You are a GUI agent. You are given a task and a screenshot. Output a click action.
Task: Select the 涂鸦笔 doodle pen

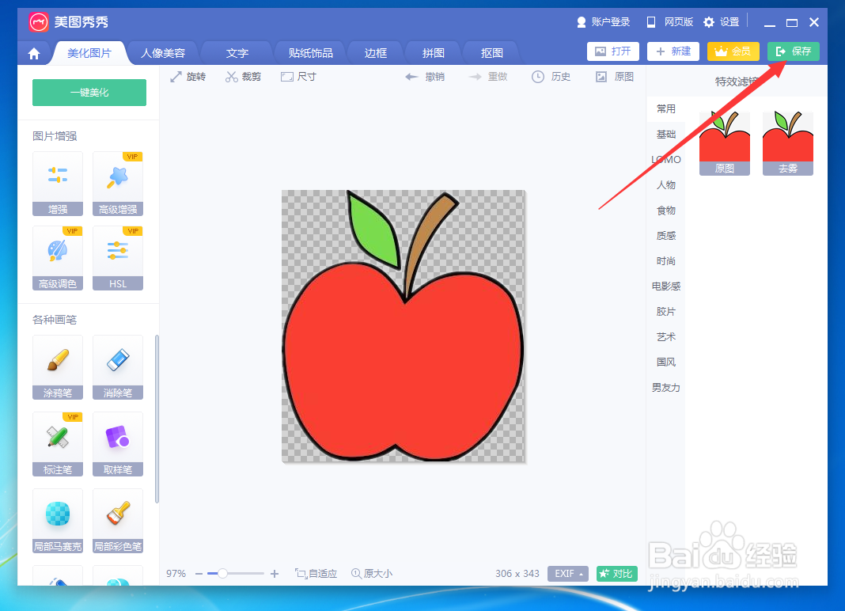tap(57, 367)
